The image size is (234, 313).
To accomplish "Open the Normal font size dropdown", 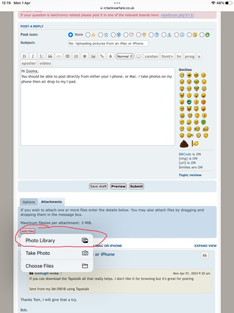I will (x=125, y=56).
